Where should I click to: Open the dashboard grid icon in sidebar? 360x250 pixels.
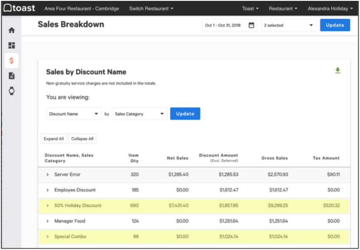click(x=11, y=45)
